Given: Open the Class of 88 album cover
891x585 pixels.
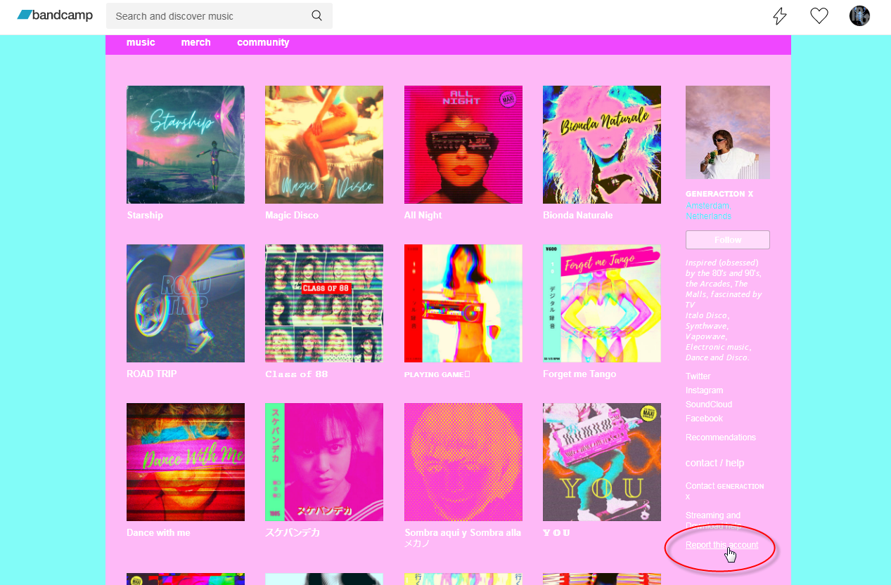Looking at the screenshot, I should pos(324,303).
